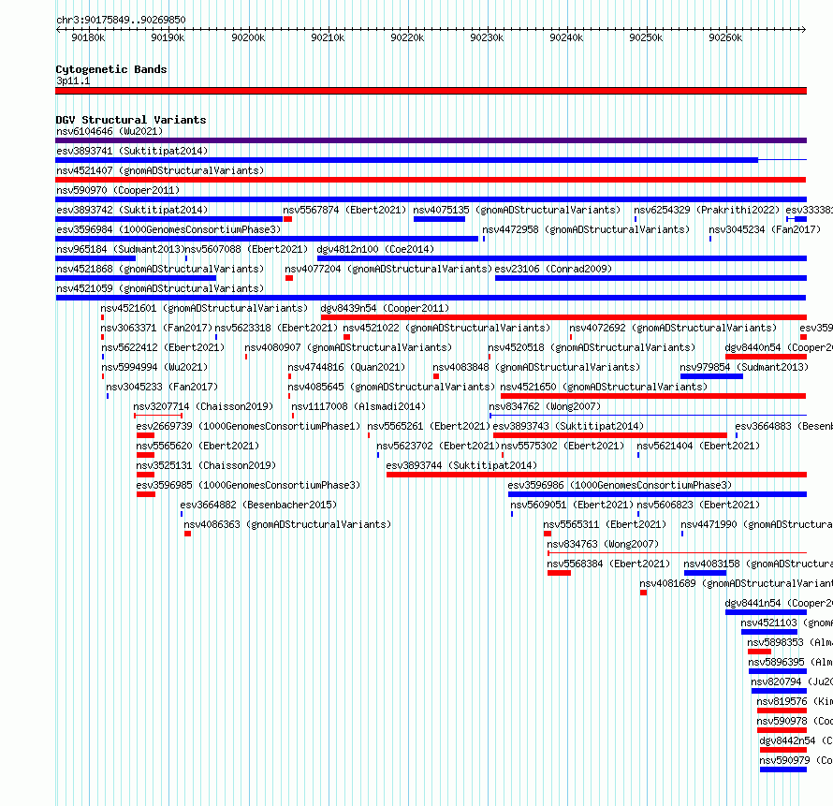Select nsv3045233 (Fan2017) variant

[x=162, y=387]
